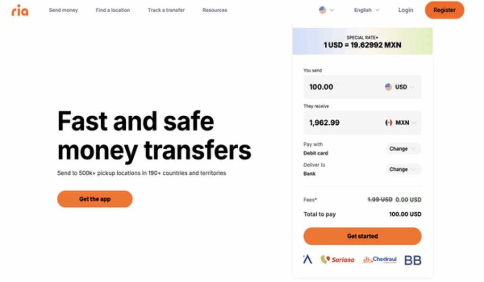Click the BB partner logo
Screen dimensions: 484x282
[413, 260]
